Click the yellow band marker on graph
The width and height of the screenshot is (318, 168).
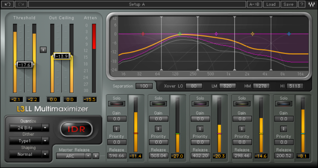tap(252, 34)
